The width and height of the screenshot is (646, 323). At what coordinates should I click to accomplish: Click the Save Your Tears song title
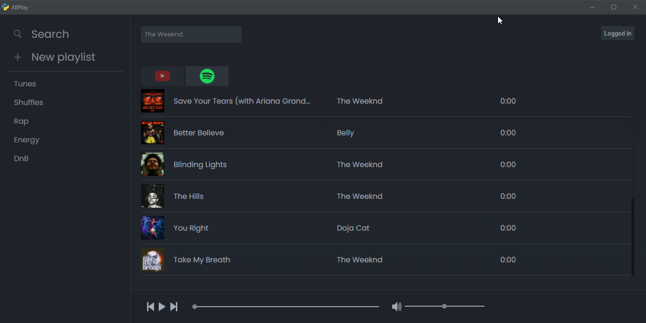coord(242,101)
